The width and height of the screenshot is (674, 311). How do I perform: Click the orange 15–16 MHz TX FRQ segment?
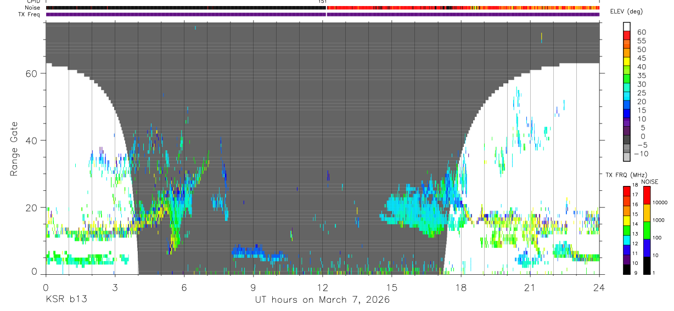tap(627, 211)
